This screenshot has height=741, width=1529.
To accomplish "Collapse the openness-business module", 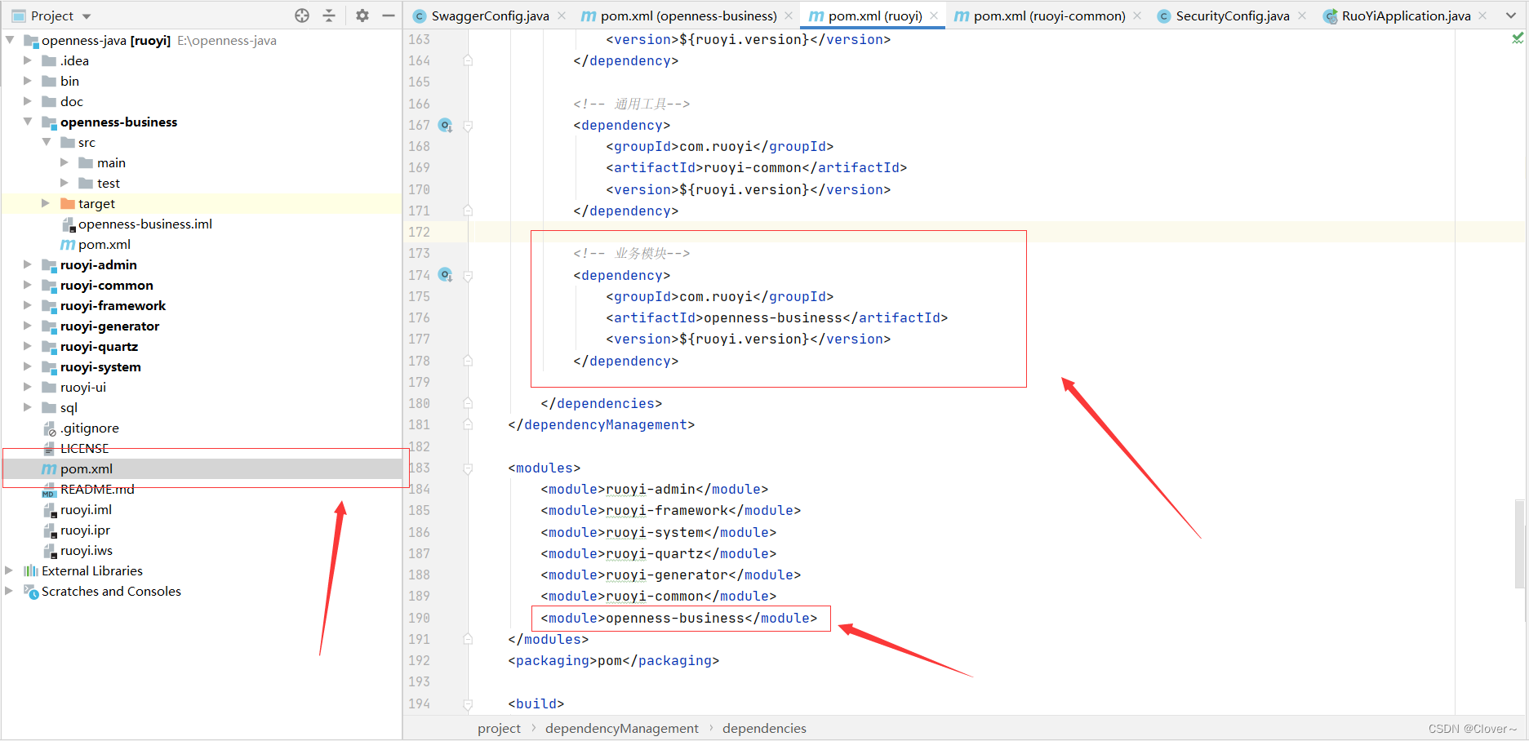I will [28, 122].
